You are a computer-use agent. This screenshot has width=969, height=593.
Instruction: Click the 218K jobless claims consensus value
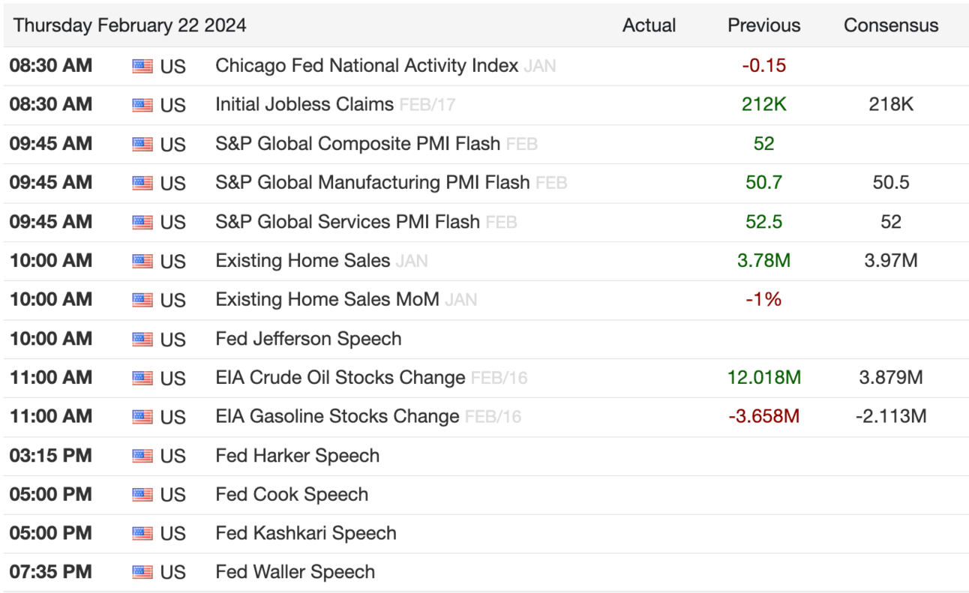click(x=891, y=105)
